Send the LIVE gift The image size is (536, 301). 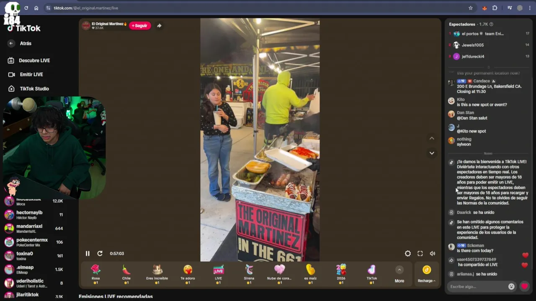coord(218,274)
